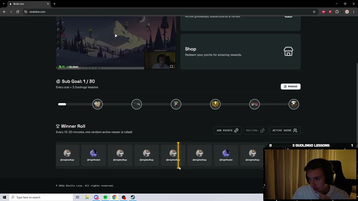Open the red round taskbar app icon

click(x=124, y=197)
